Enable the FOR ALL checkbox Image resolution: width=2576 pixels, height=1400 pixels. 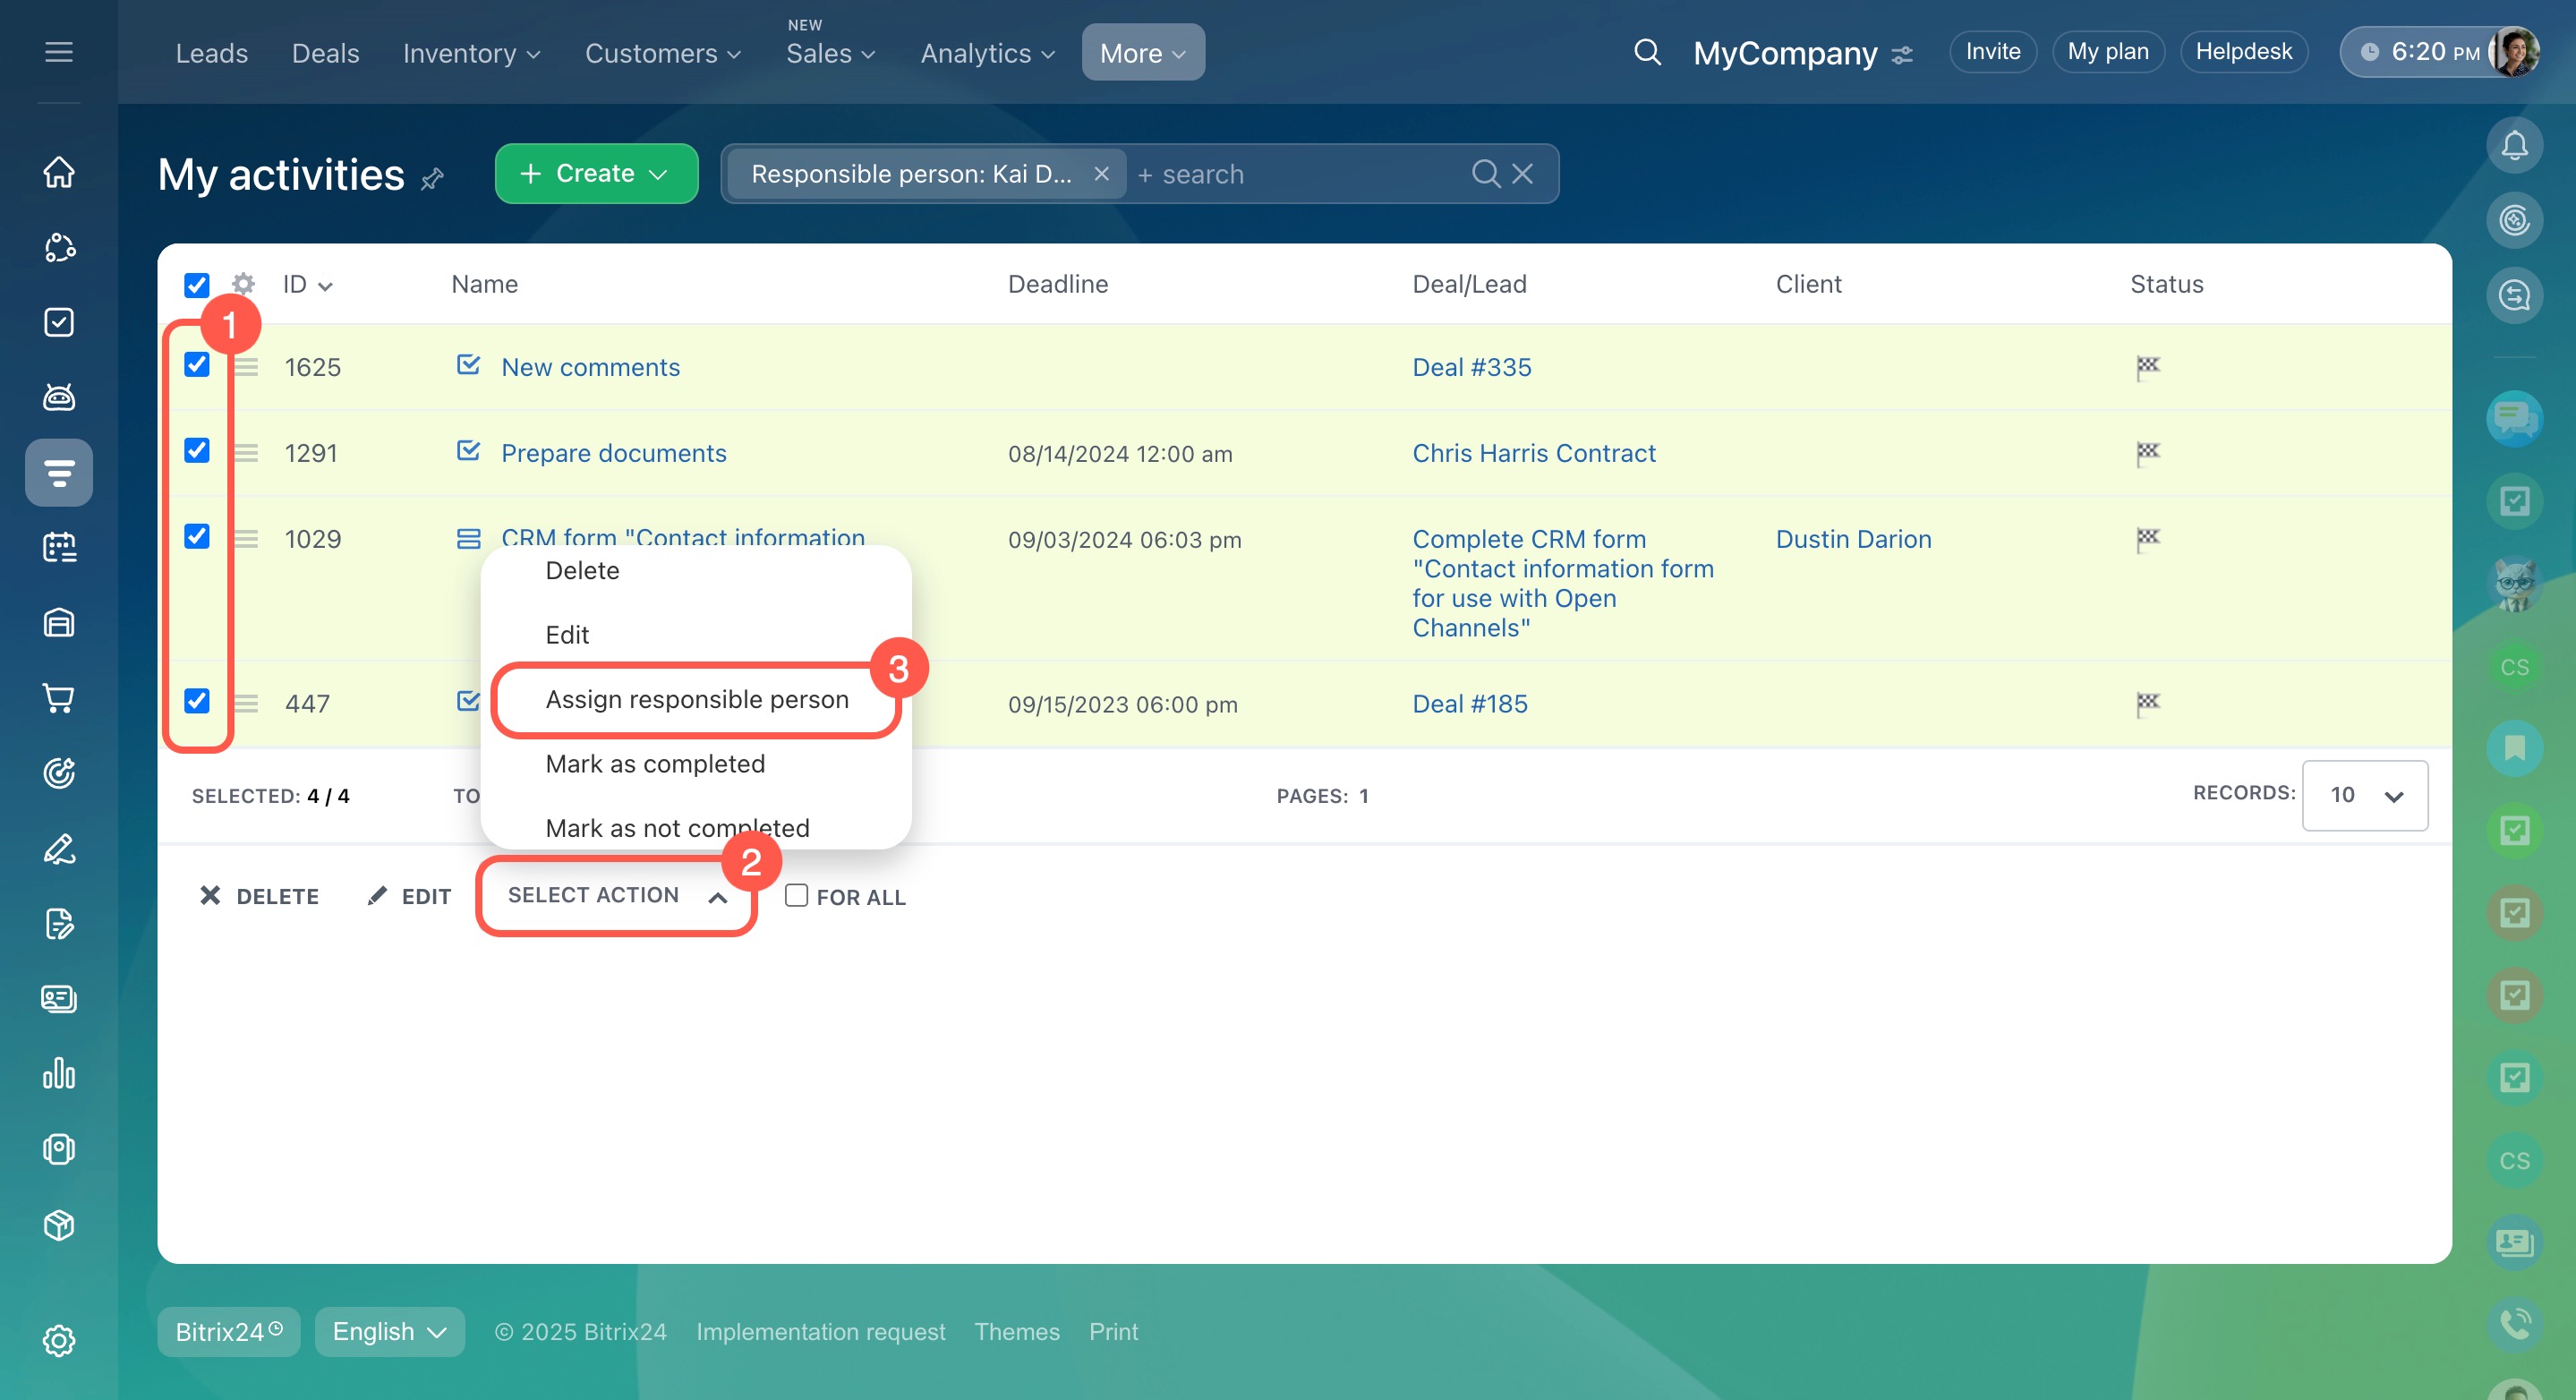tap(796, 895)
